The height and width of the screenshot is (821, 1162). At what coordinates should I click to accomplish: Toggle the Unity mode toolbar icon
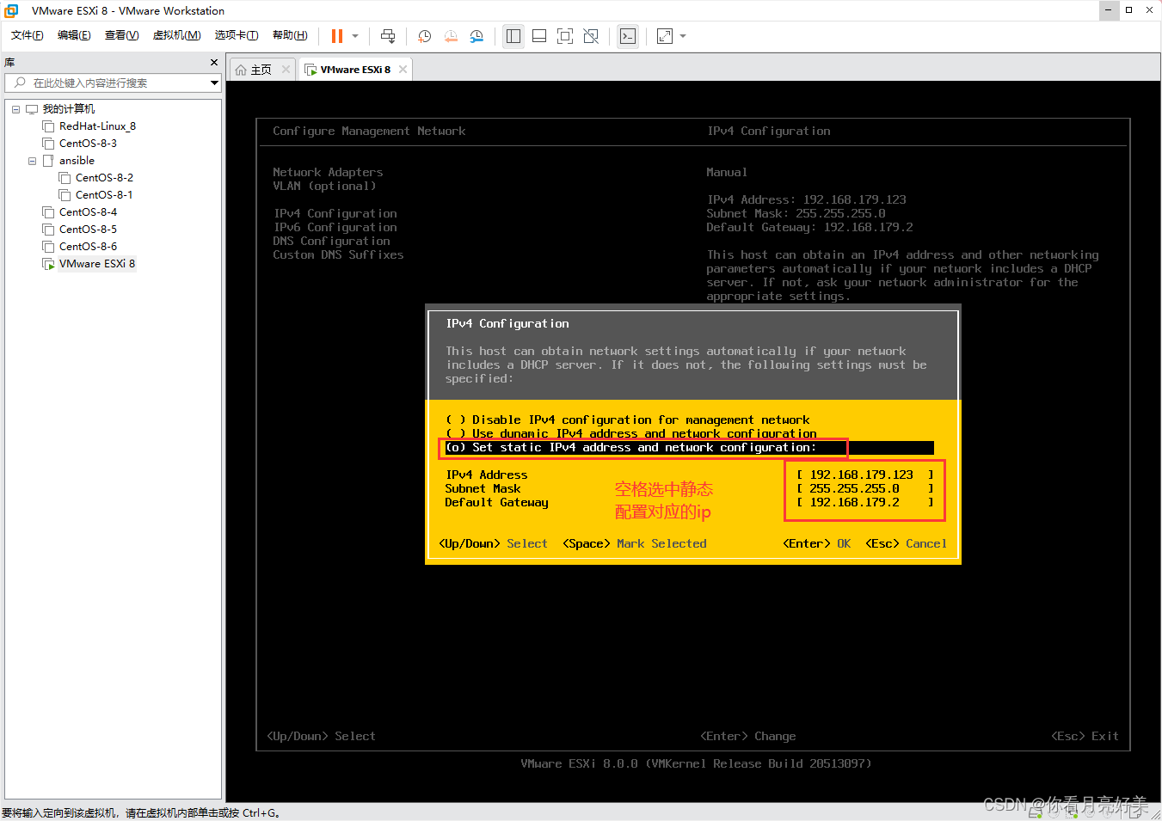point(591,36)
